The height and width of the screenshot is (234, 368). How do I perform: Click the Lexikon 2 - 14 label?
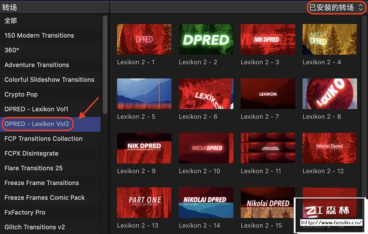[200, 225]
